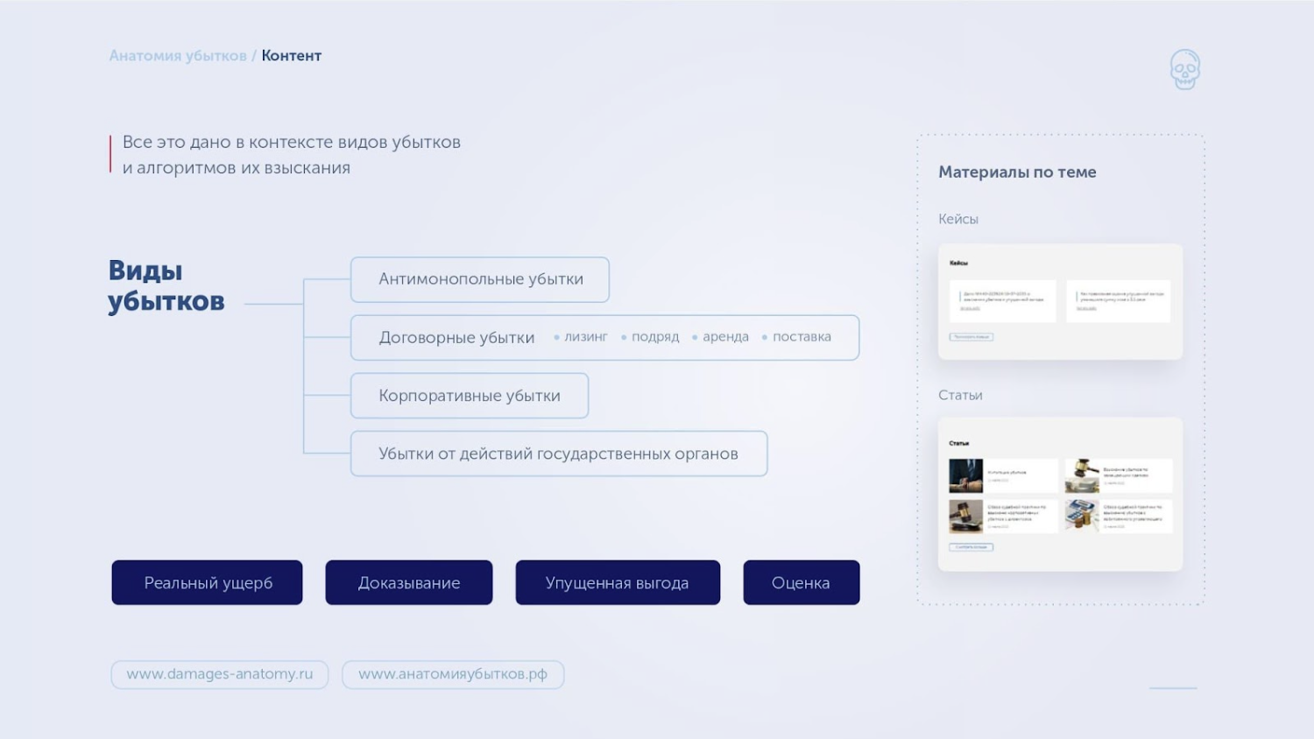Click the 'Доказывание' button
Image resolution: width=1314 pixels, height=739 pixels.
409,582
